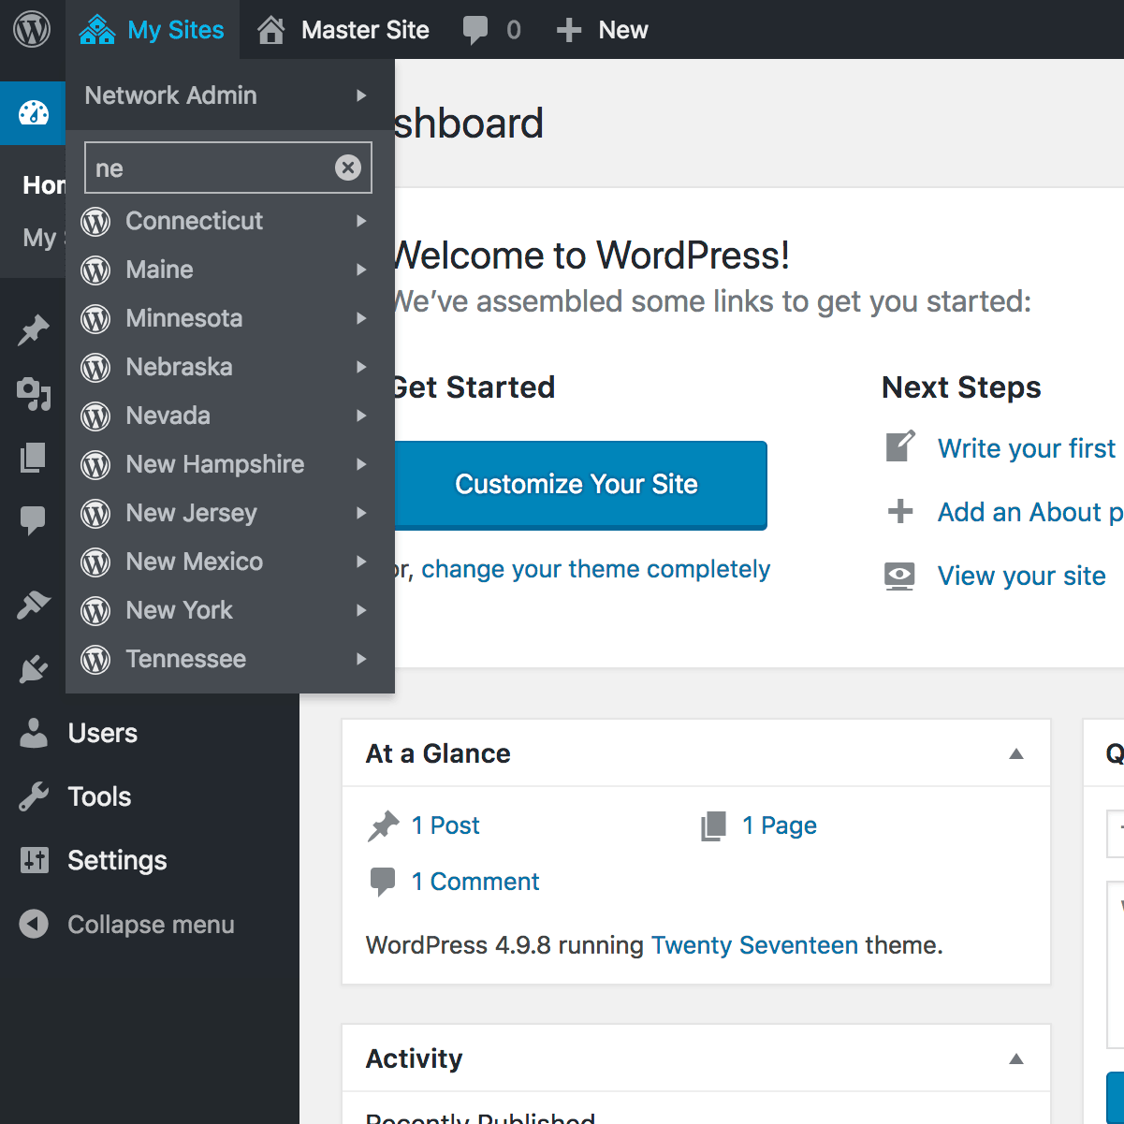Expand Maine submenu arrow
Screen dimensions: 1124x1124
click(x=361, y=270)
